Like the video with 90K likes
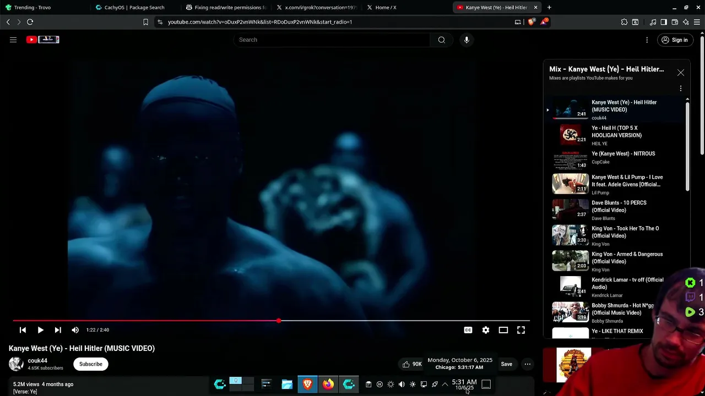The height and width of the screenshot is (396, 705). pyautogui.click(x=411, y=364)
